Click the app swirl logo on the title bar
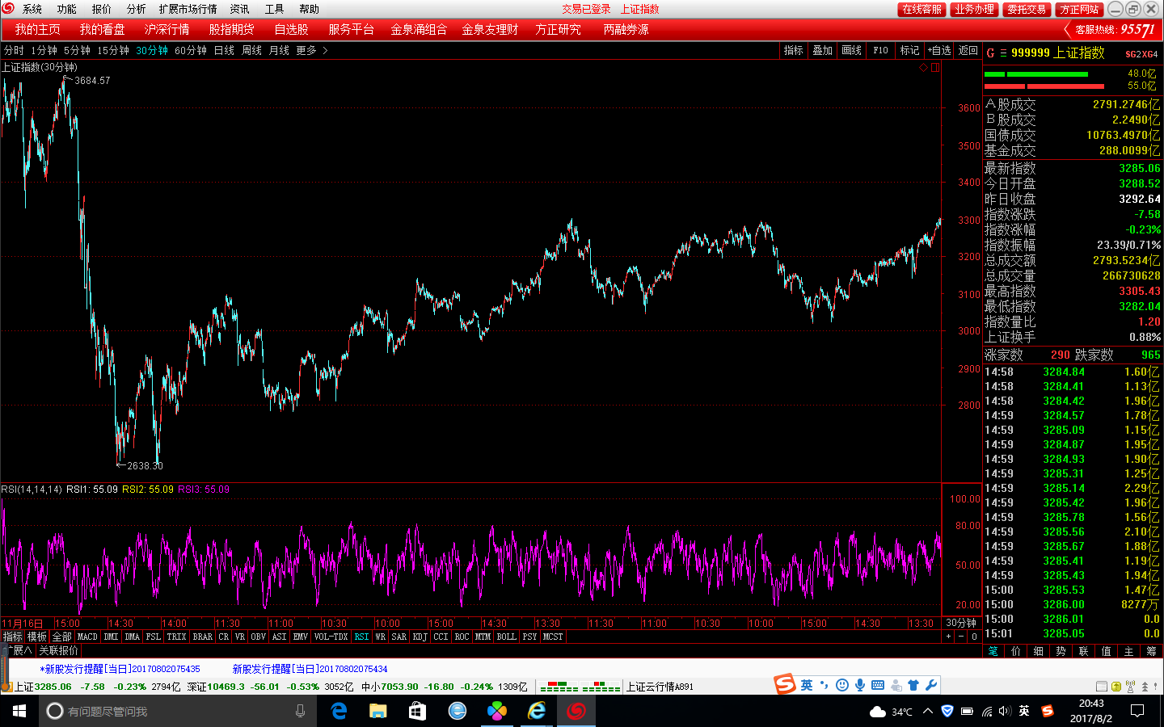The width and height of the screenshot is (1164, 727). point(8,9)
